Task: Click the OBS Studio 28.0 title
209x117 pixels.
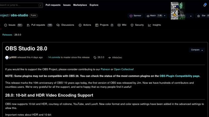Action: pos(26,48)
